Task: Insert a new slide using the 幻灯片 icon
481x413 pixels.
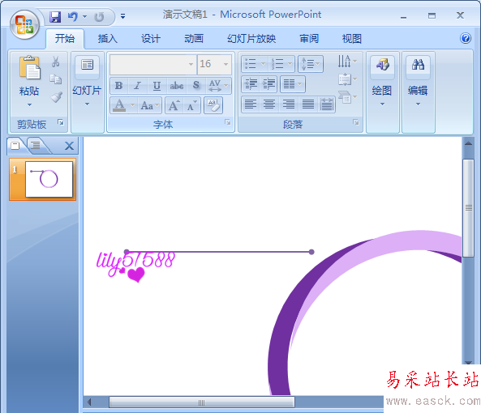Action: click(x=87, y=65)
